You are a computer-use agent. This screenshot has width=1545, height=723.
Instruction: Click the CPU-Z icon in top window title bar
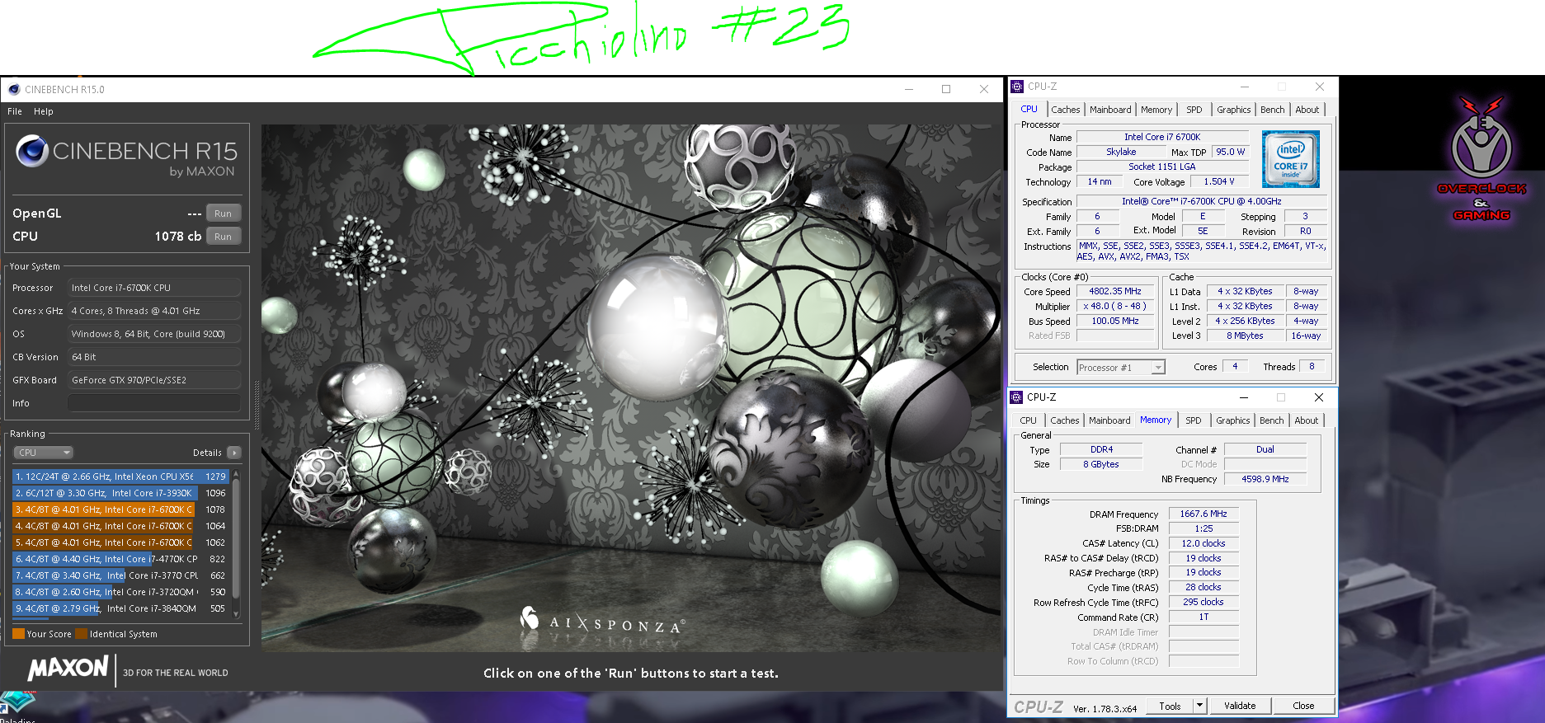click(x=1017, y=87)
